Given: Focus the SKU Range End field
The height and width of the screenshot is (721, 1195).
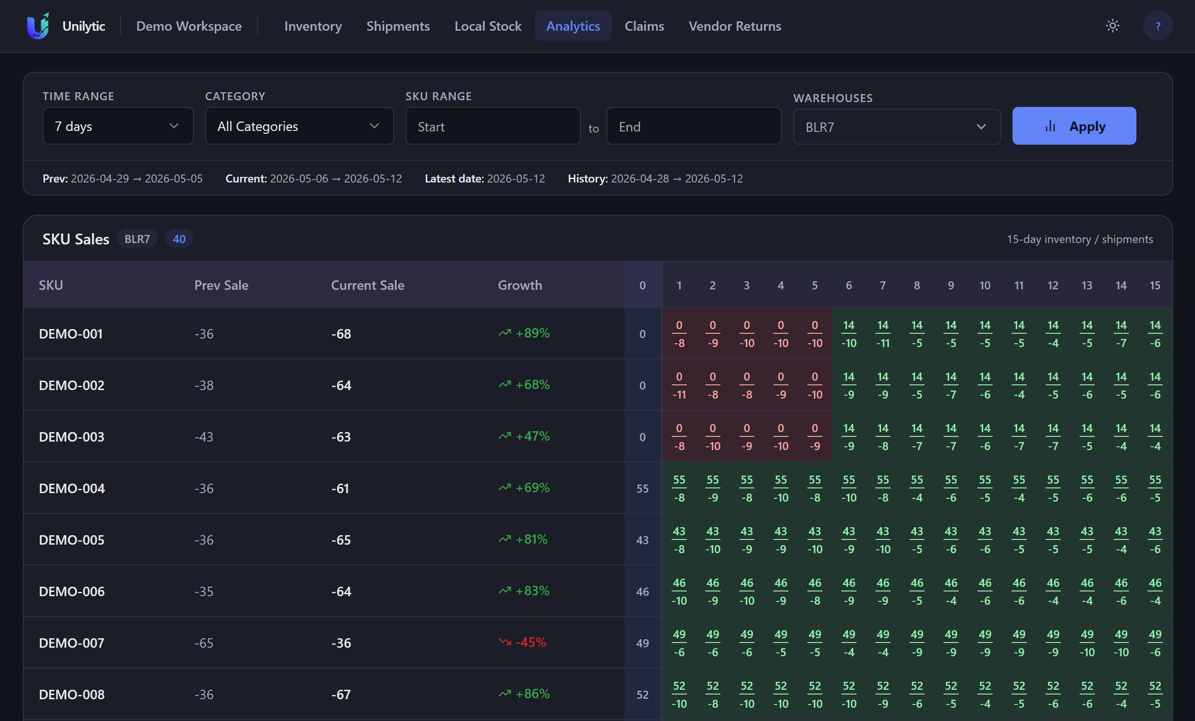Looking at the screenshot, I should pos(693,126).
